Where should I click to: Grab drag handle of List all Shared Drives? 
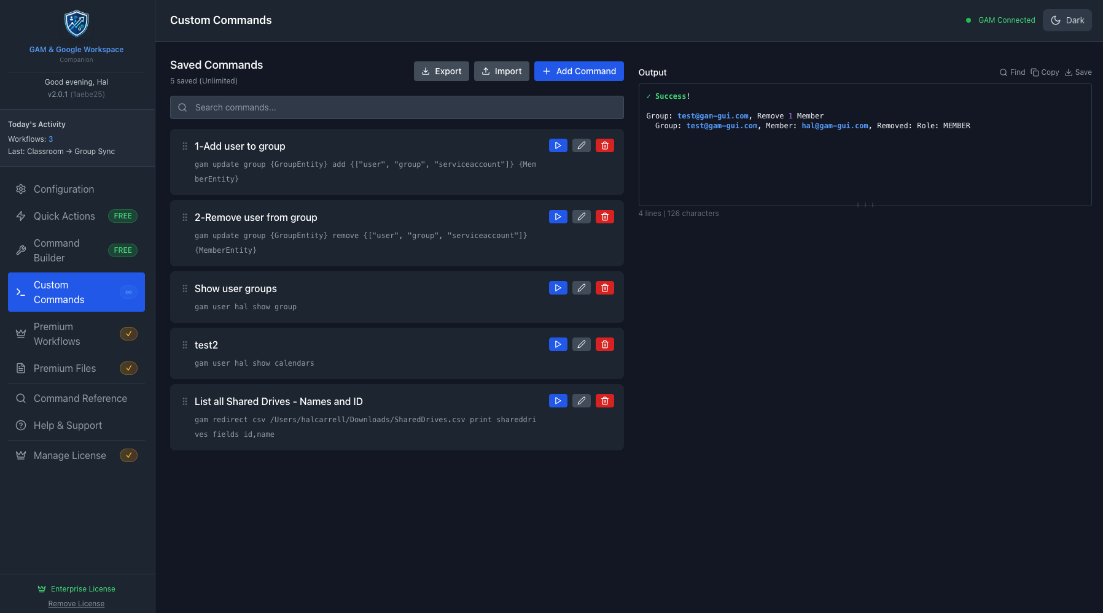click(x=185, y=401)
